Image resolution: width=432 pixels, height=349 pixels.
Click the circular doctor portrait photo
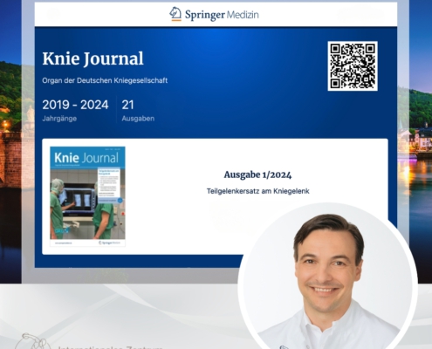pos(327,277)
